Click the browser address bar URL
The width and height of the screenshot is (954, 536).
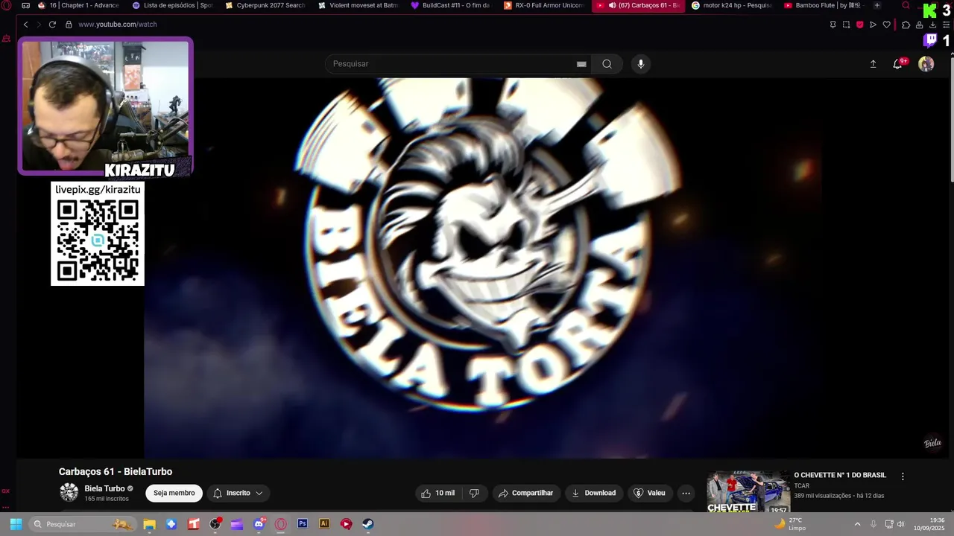[x=117, y=25]
